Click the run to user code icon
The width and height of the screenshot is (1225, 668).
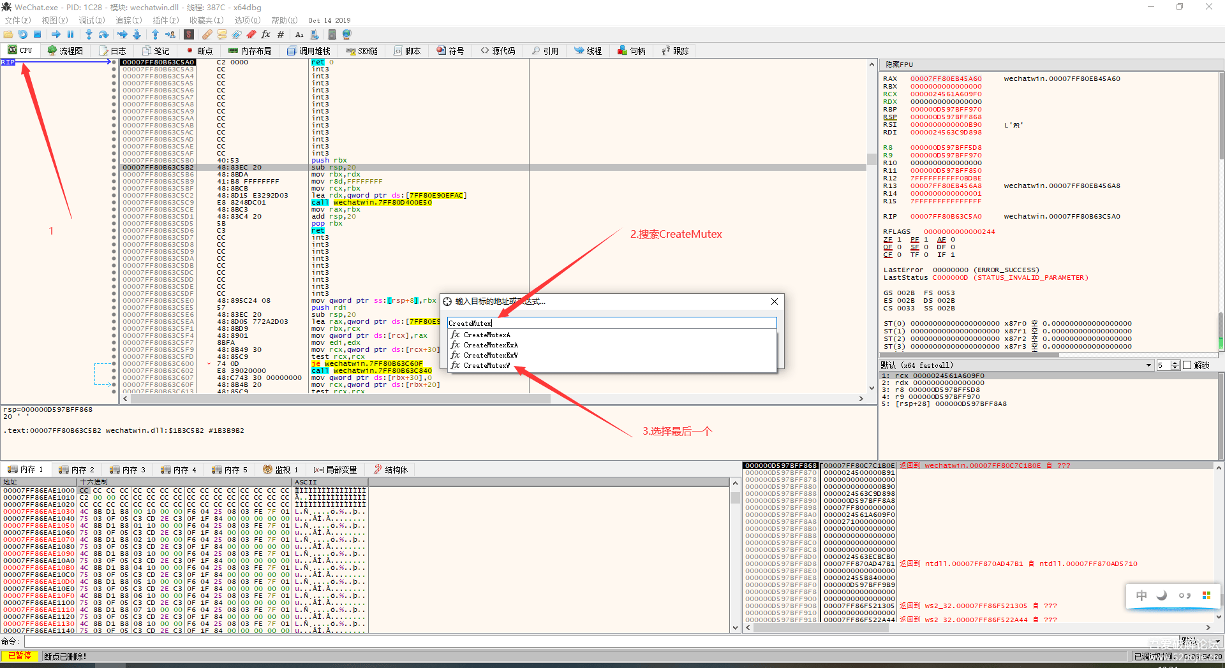pos(170,34)
